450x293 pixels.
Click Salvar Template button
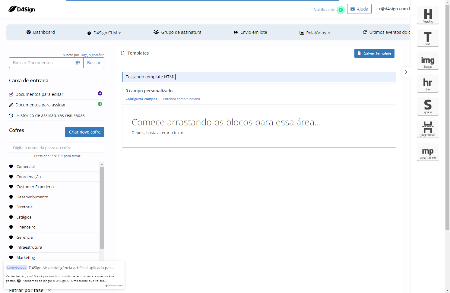pyautogui.click(x=374, y=53)
